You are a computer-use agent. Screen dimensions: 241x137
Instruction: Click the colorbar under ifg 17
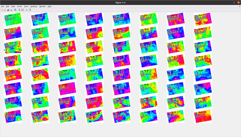coord(13,52)
